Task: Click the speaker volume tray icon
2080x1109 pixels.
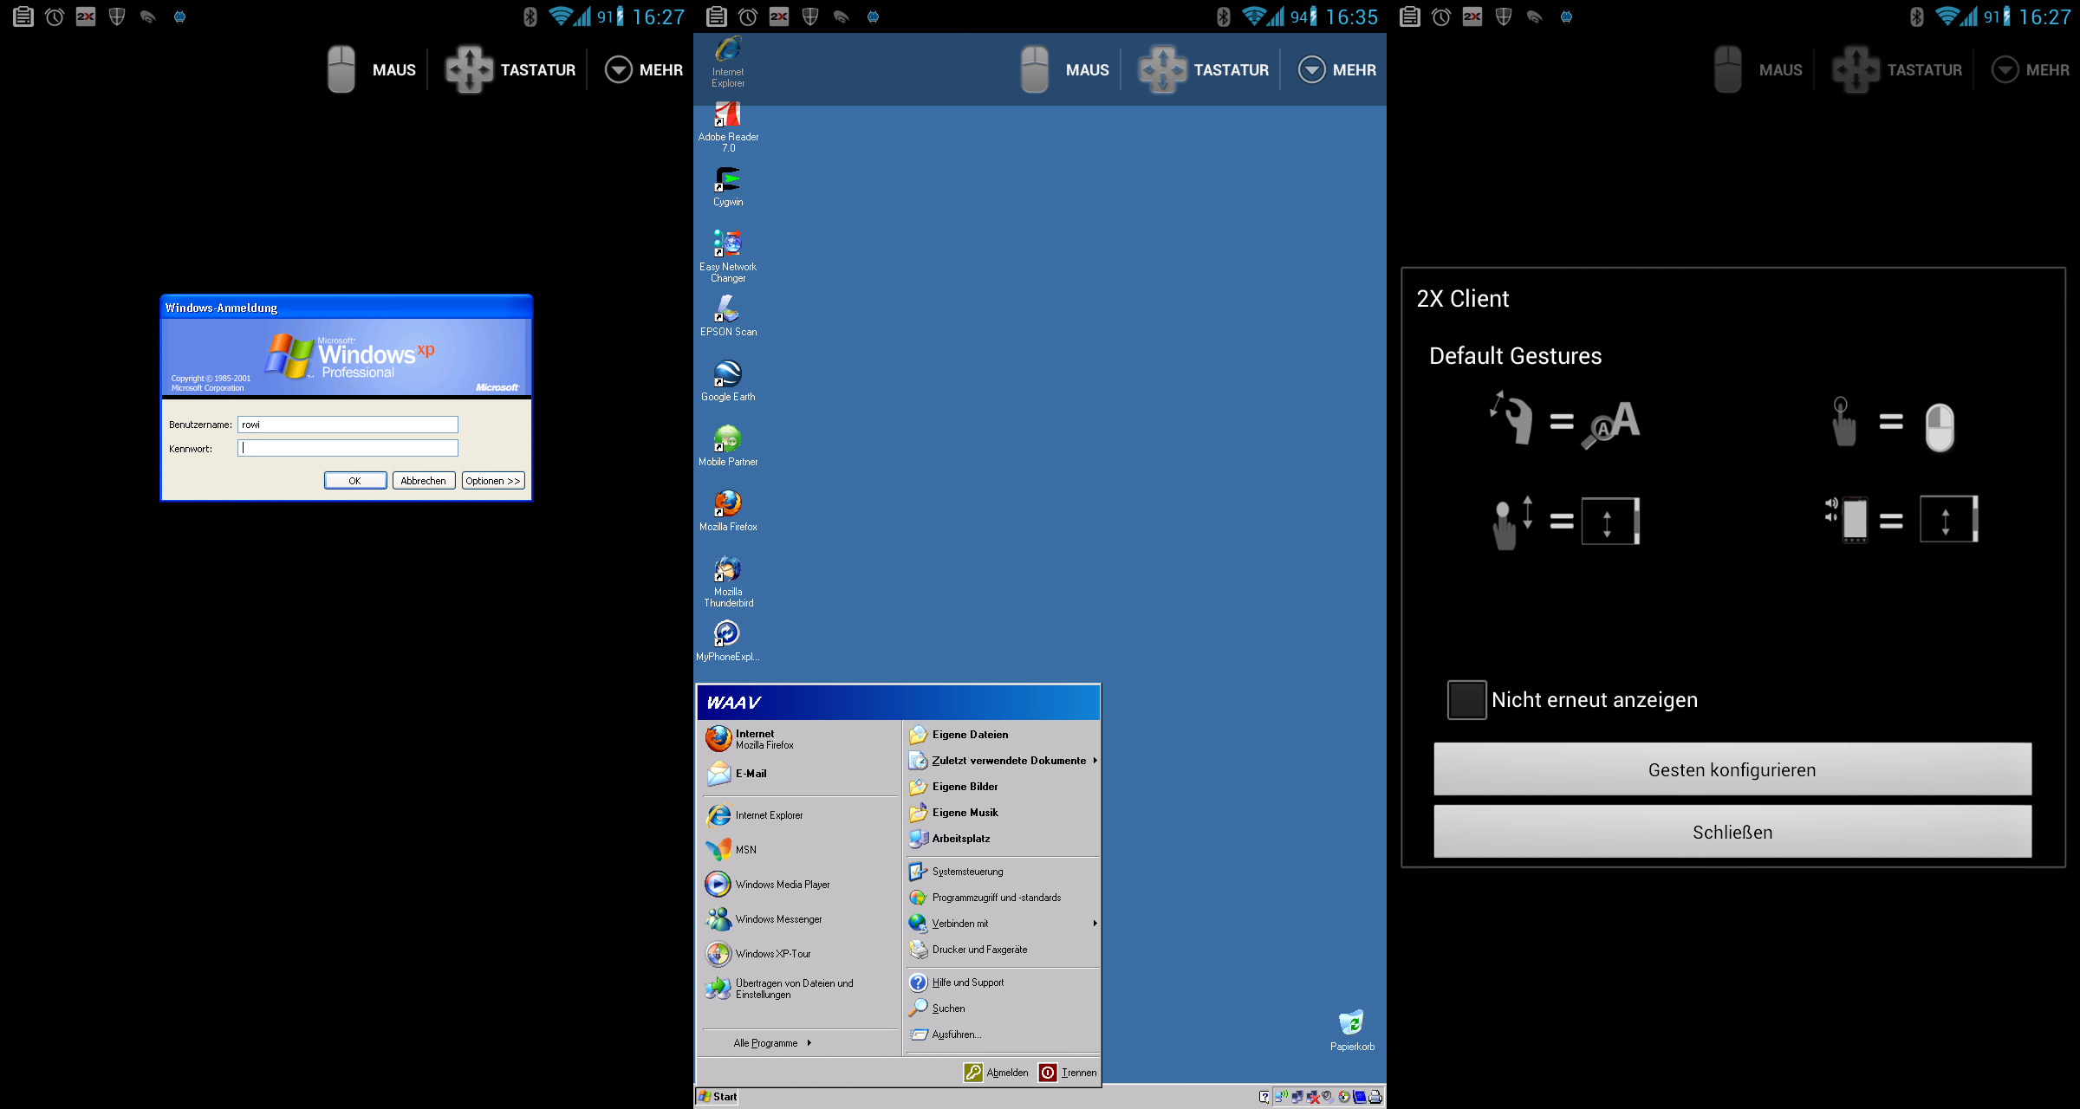Action: 1328,1097
